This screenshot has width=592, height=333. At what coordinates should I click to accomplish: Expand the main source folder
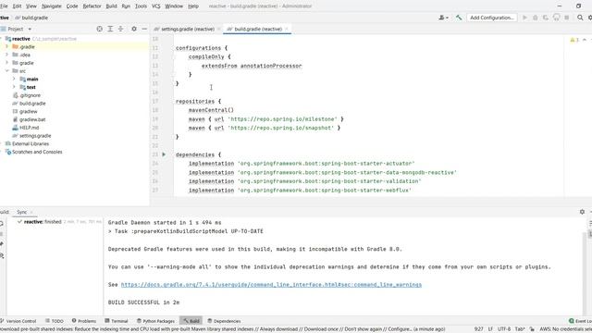point(15,79)
